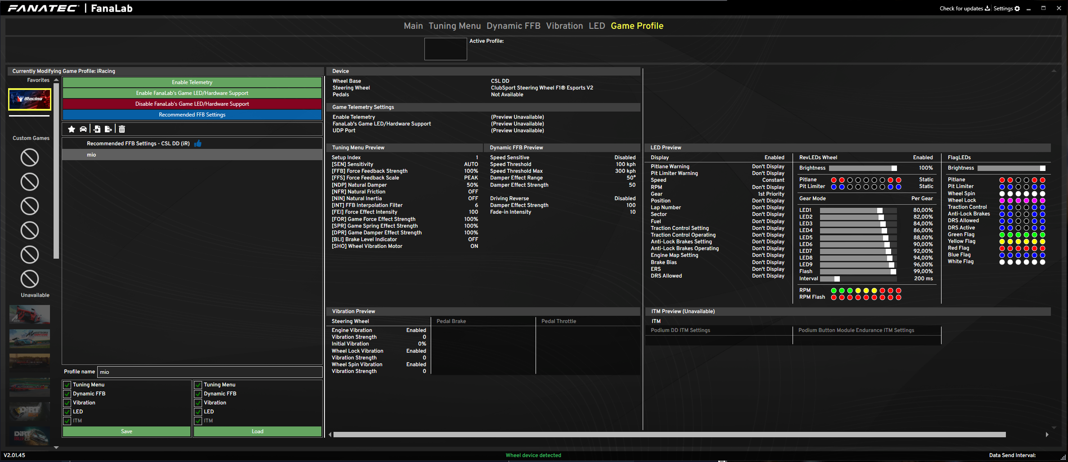This screenshot has height=462, width=1068.
Task: Go to the Dynamic FFB tab
Action: click(x=514, y=26)
